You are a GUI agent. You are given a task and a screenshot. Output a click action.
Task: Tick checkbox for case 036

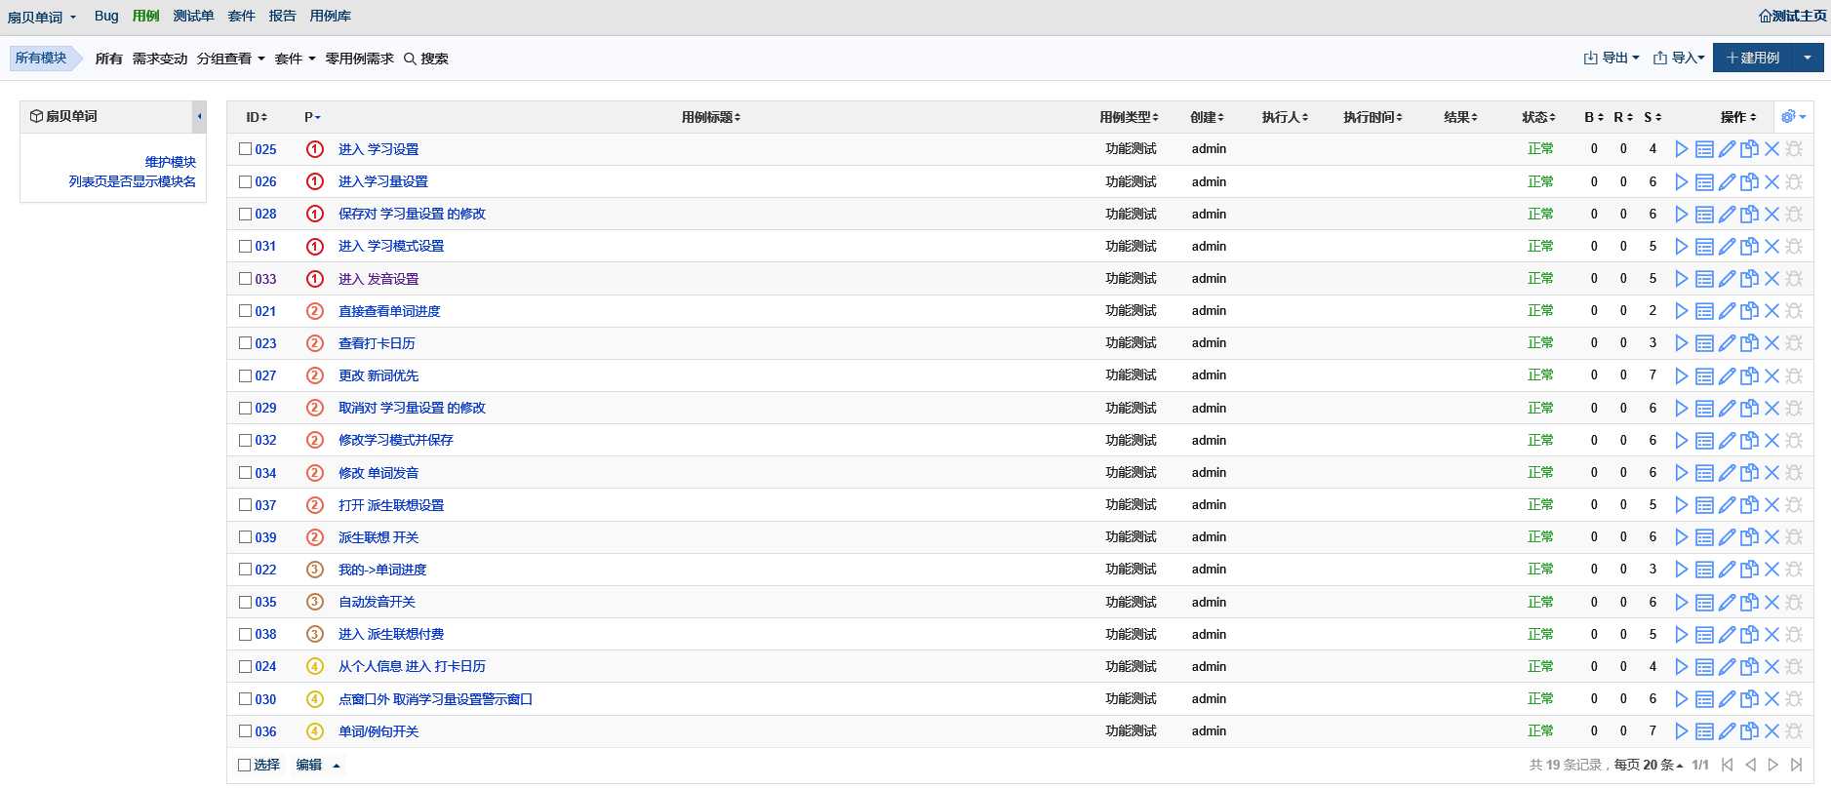(246, 731)
